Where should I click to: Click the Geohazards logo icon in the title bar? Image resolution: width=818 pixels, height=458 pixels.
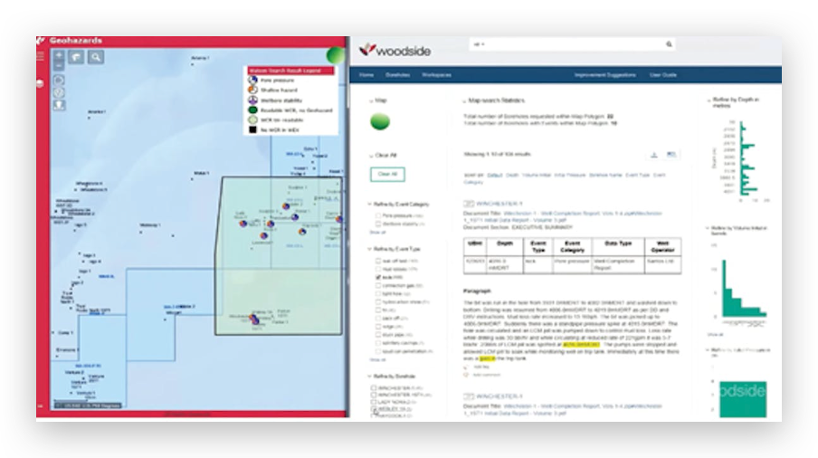(x=41, y=40)
